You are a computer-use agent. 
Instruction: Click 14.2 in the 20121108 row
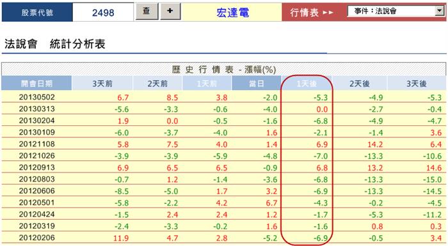[375, 144]
